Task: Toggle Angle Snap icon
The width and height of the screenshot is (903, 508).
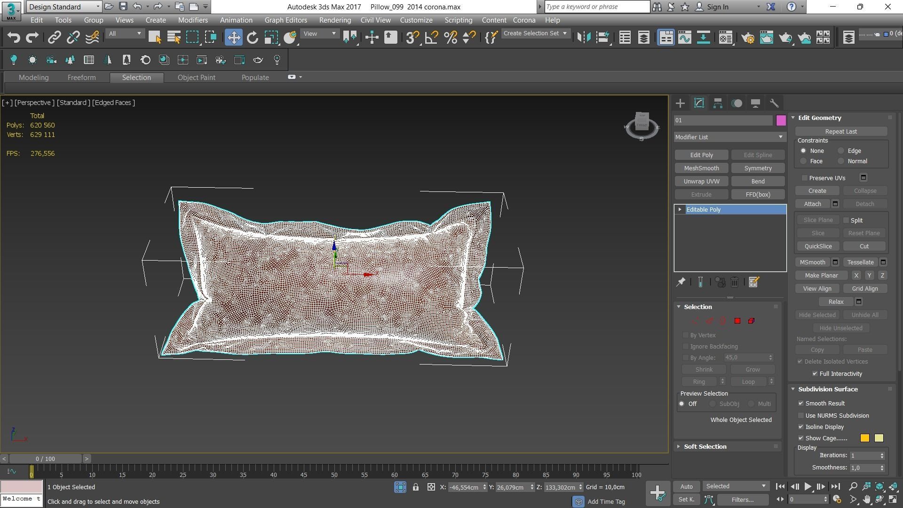Action: [x=431, y=38]
